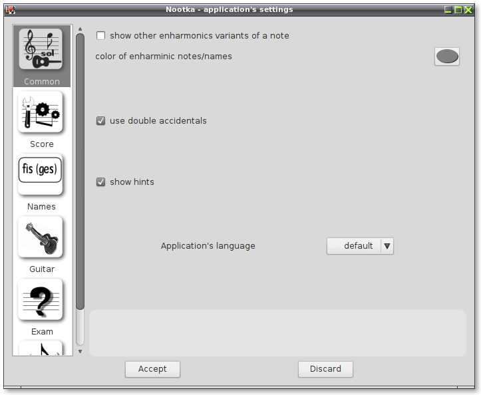Click the Names label in sidebar
Viewport: 481px width, 395px height.
pyautogui.click(x=41, y=207)
